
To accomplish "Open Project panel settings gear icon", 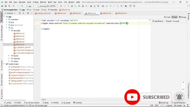I will (28, 13).
